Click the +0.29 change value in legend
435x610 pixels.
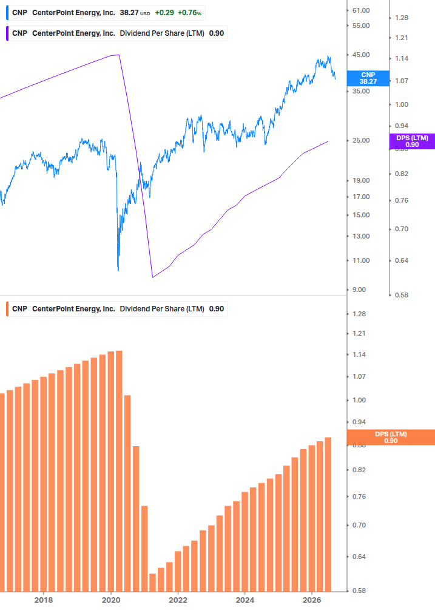coord(164,13)
